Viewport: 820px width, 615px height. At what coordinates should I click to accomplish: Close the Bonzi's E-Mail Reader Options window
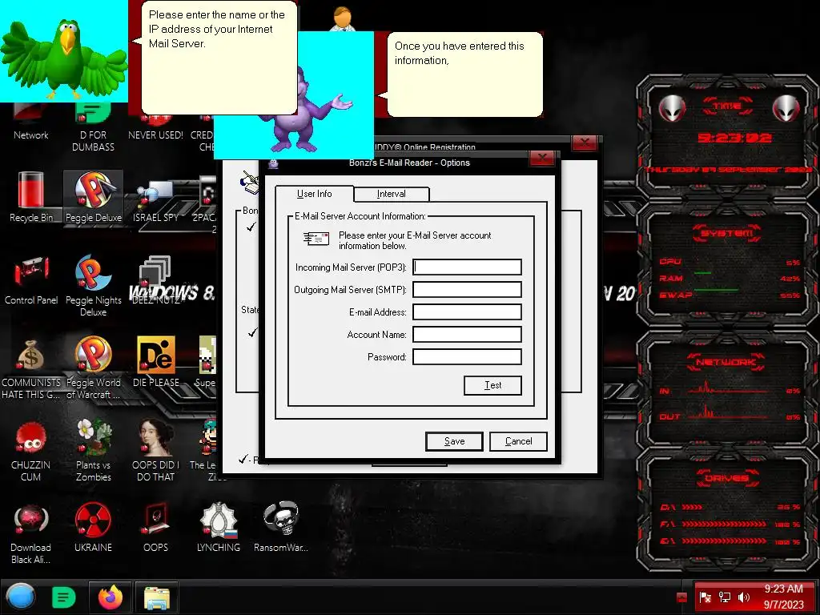coord(542,158)
